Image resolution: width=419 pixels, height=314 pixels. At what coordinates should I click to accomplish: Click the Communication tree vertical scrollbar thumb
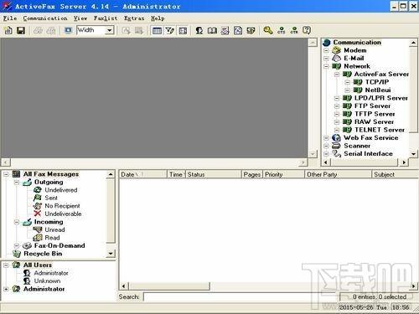pyautogui.click(x=413, y=90)
